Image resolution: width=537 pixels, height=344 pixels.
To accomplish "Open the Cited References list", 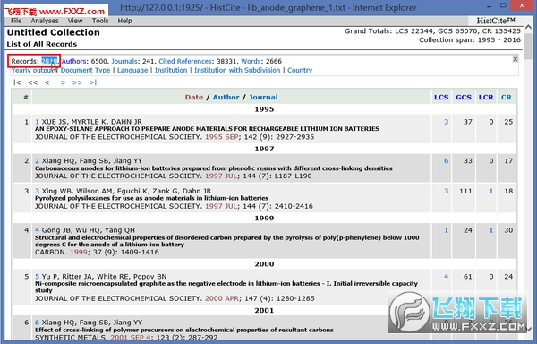I will click(x=185, y=61).
